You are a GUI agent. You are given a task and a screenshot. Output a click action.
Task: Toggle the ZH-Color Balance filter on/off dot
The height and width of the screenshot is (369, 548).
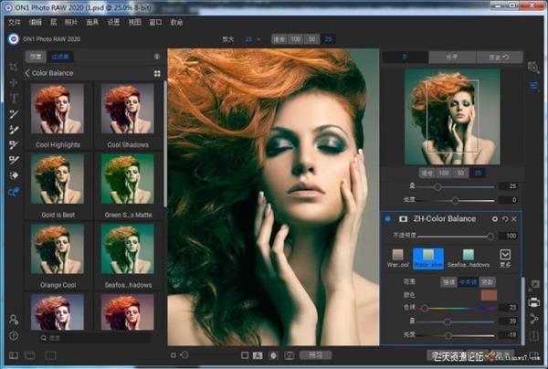click(388, 219)
